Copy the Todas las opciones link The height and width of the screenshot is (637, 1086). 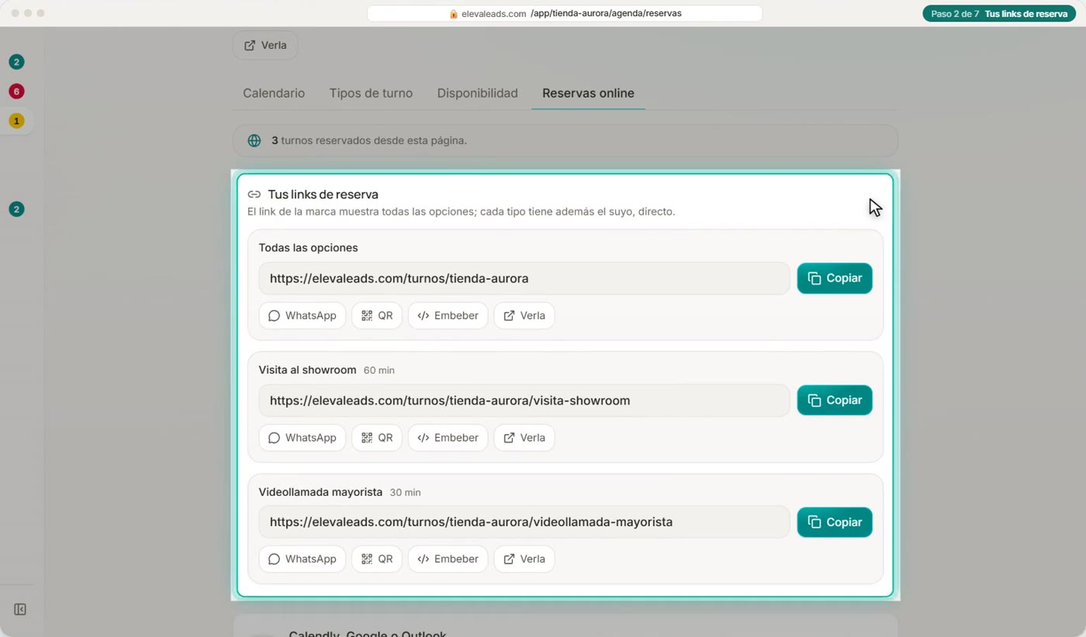(835, 278)
